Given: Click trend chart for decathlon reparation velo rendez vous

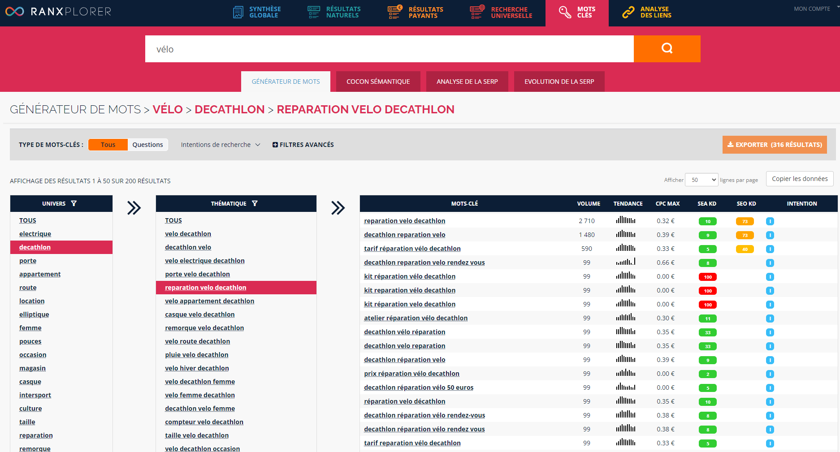Looking at the screenshot, I should click(x=626, y=262).
